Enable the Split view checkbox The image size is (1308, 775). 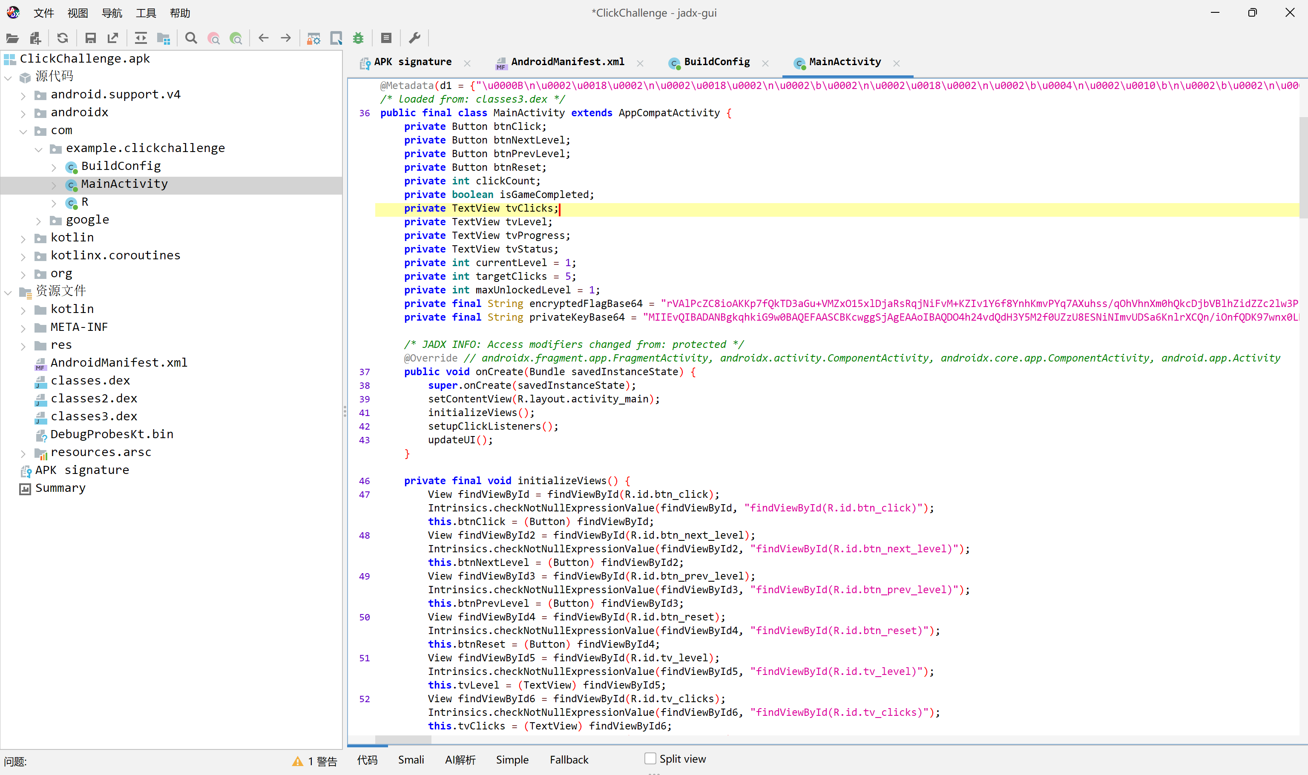click(650, 758)
